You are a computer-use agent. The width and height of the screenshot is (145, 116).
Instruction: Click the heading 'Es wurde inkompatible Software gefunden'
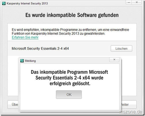pos(72,15)
